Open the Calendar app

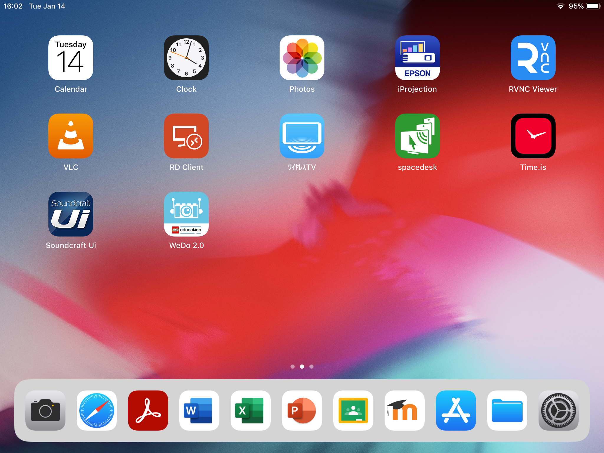pyautogui.click(x=71, y=58)
